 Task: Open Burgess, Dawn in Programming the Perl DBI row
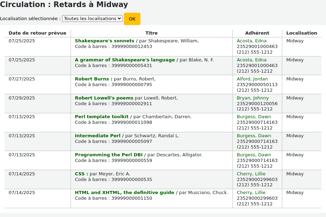point(254,155)
